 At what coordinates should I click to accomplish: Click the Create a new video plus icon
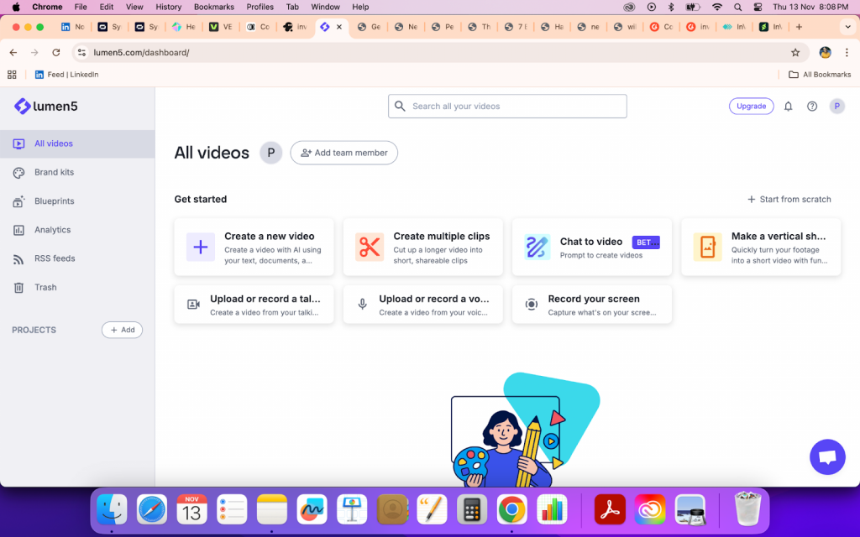201,248
